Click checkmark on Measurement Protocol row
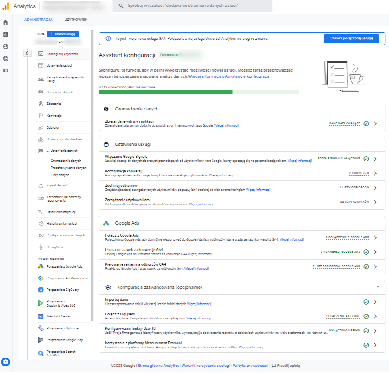 pyautogui.click(x=366, y=345)
